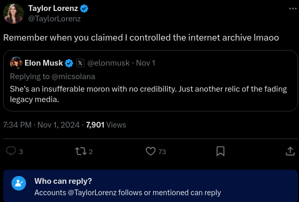The width and height of the screenshot is (299, 202).
Task: Click the repost arrows icon
Action: pyautogui.click(x=81, y=151)
